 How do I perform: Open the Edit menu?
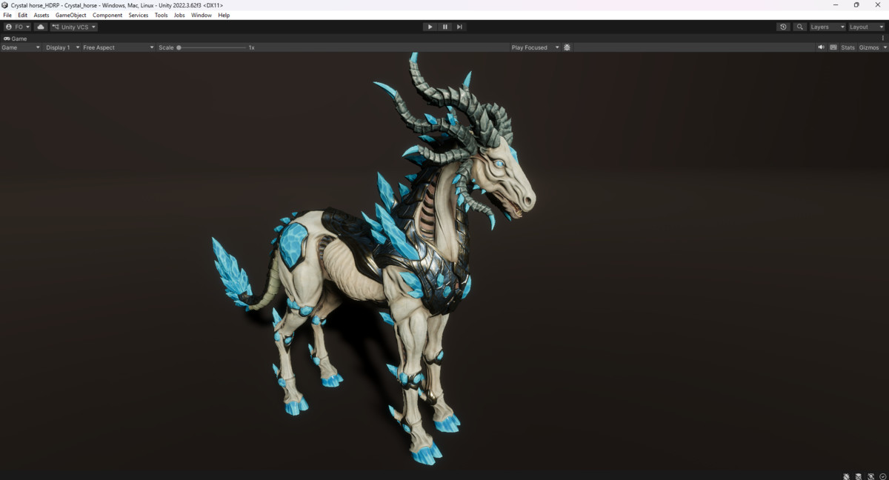coord(23,15)
